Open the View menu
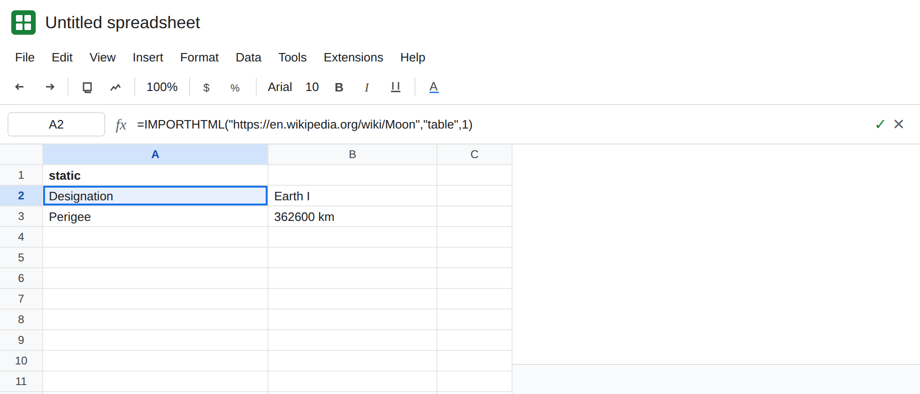The width and height of the screenshot is (920, 394). (102, 57)
